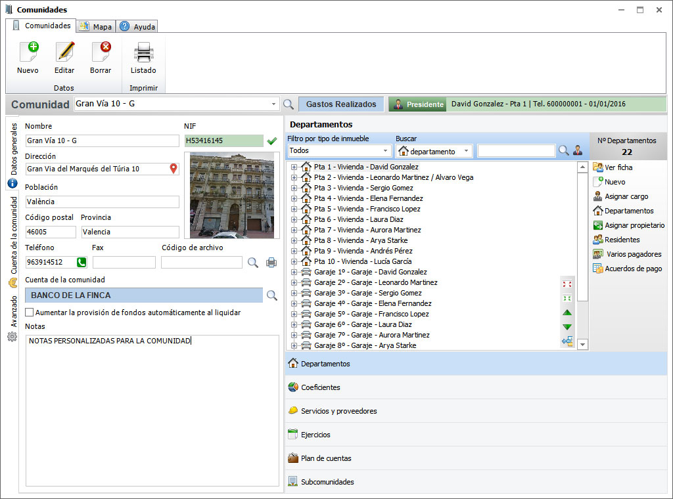This screenshot has width=673, height=499.
Task: Switch to the Mapa tab
Action: (96, 26)
